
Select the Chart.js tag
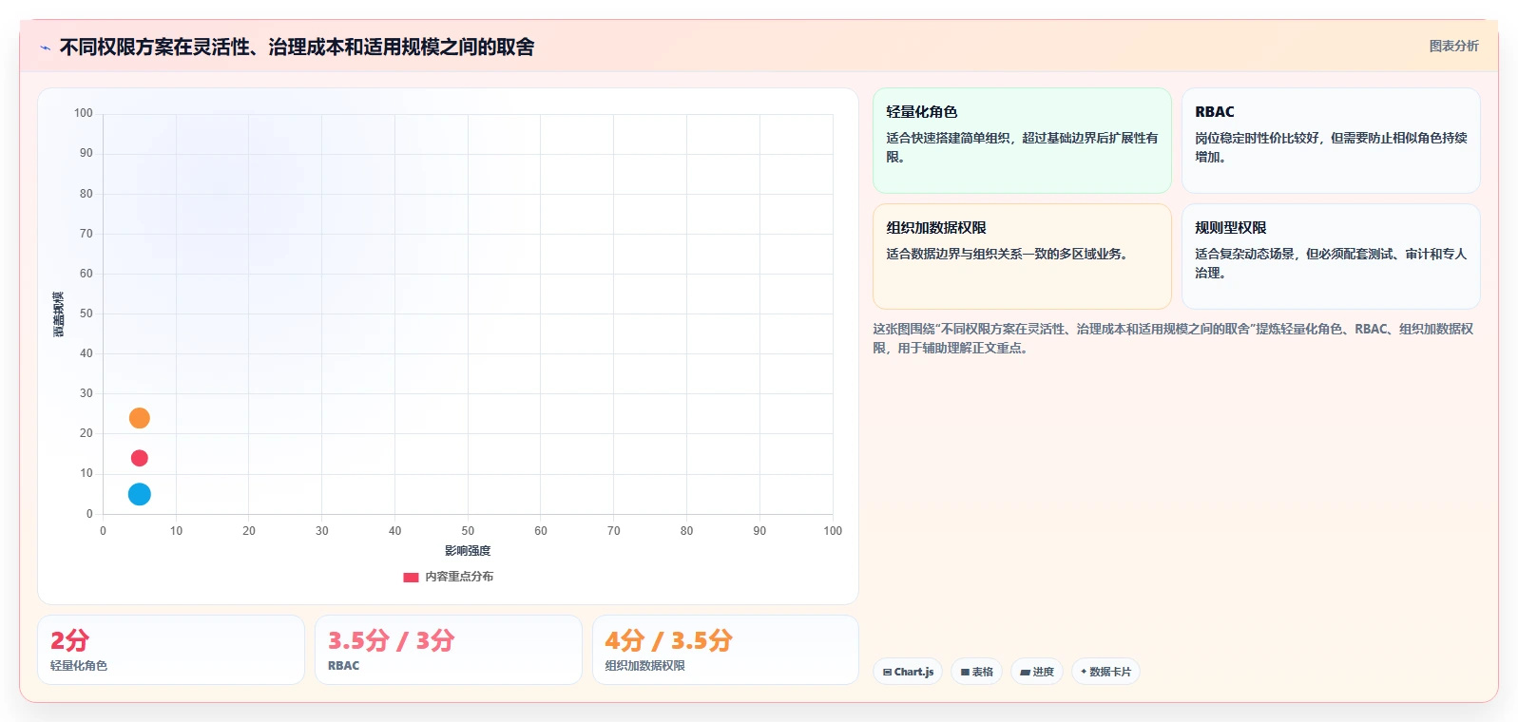pos(908,672)
